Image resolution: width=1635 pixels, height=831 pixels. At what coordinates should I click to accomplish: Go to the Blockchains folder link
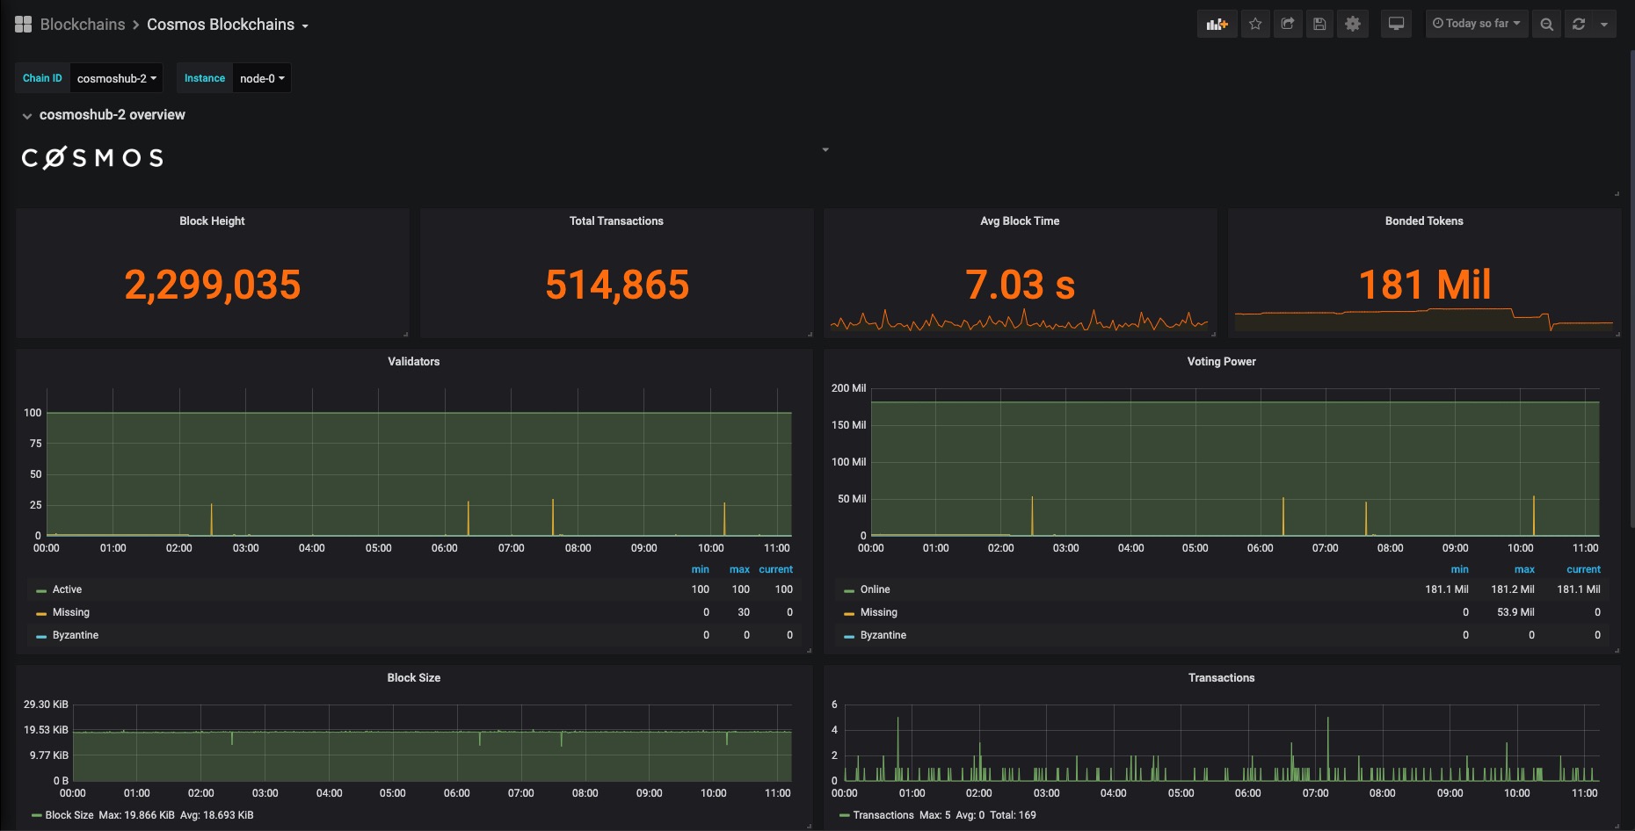point(83,25)
